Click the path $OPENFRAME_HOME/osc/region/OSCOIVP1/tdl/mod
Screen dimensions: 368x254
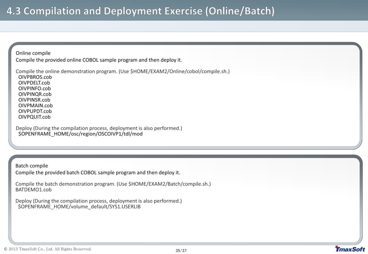click(x=80, y=134)
